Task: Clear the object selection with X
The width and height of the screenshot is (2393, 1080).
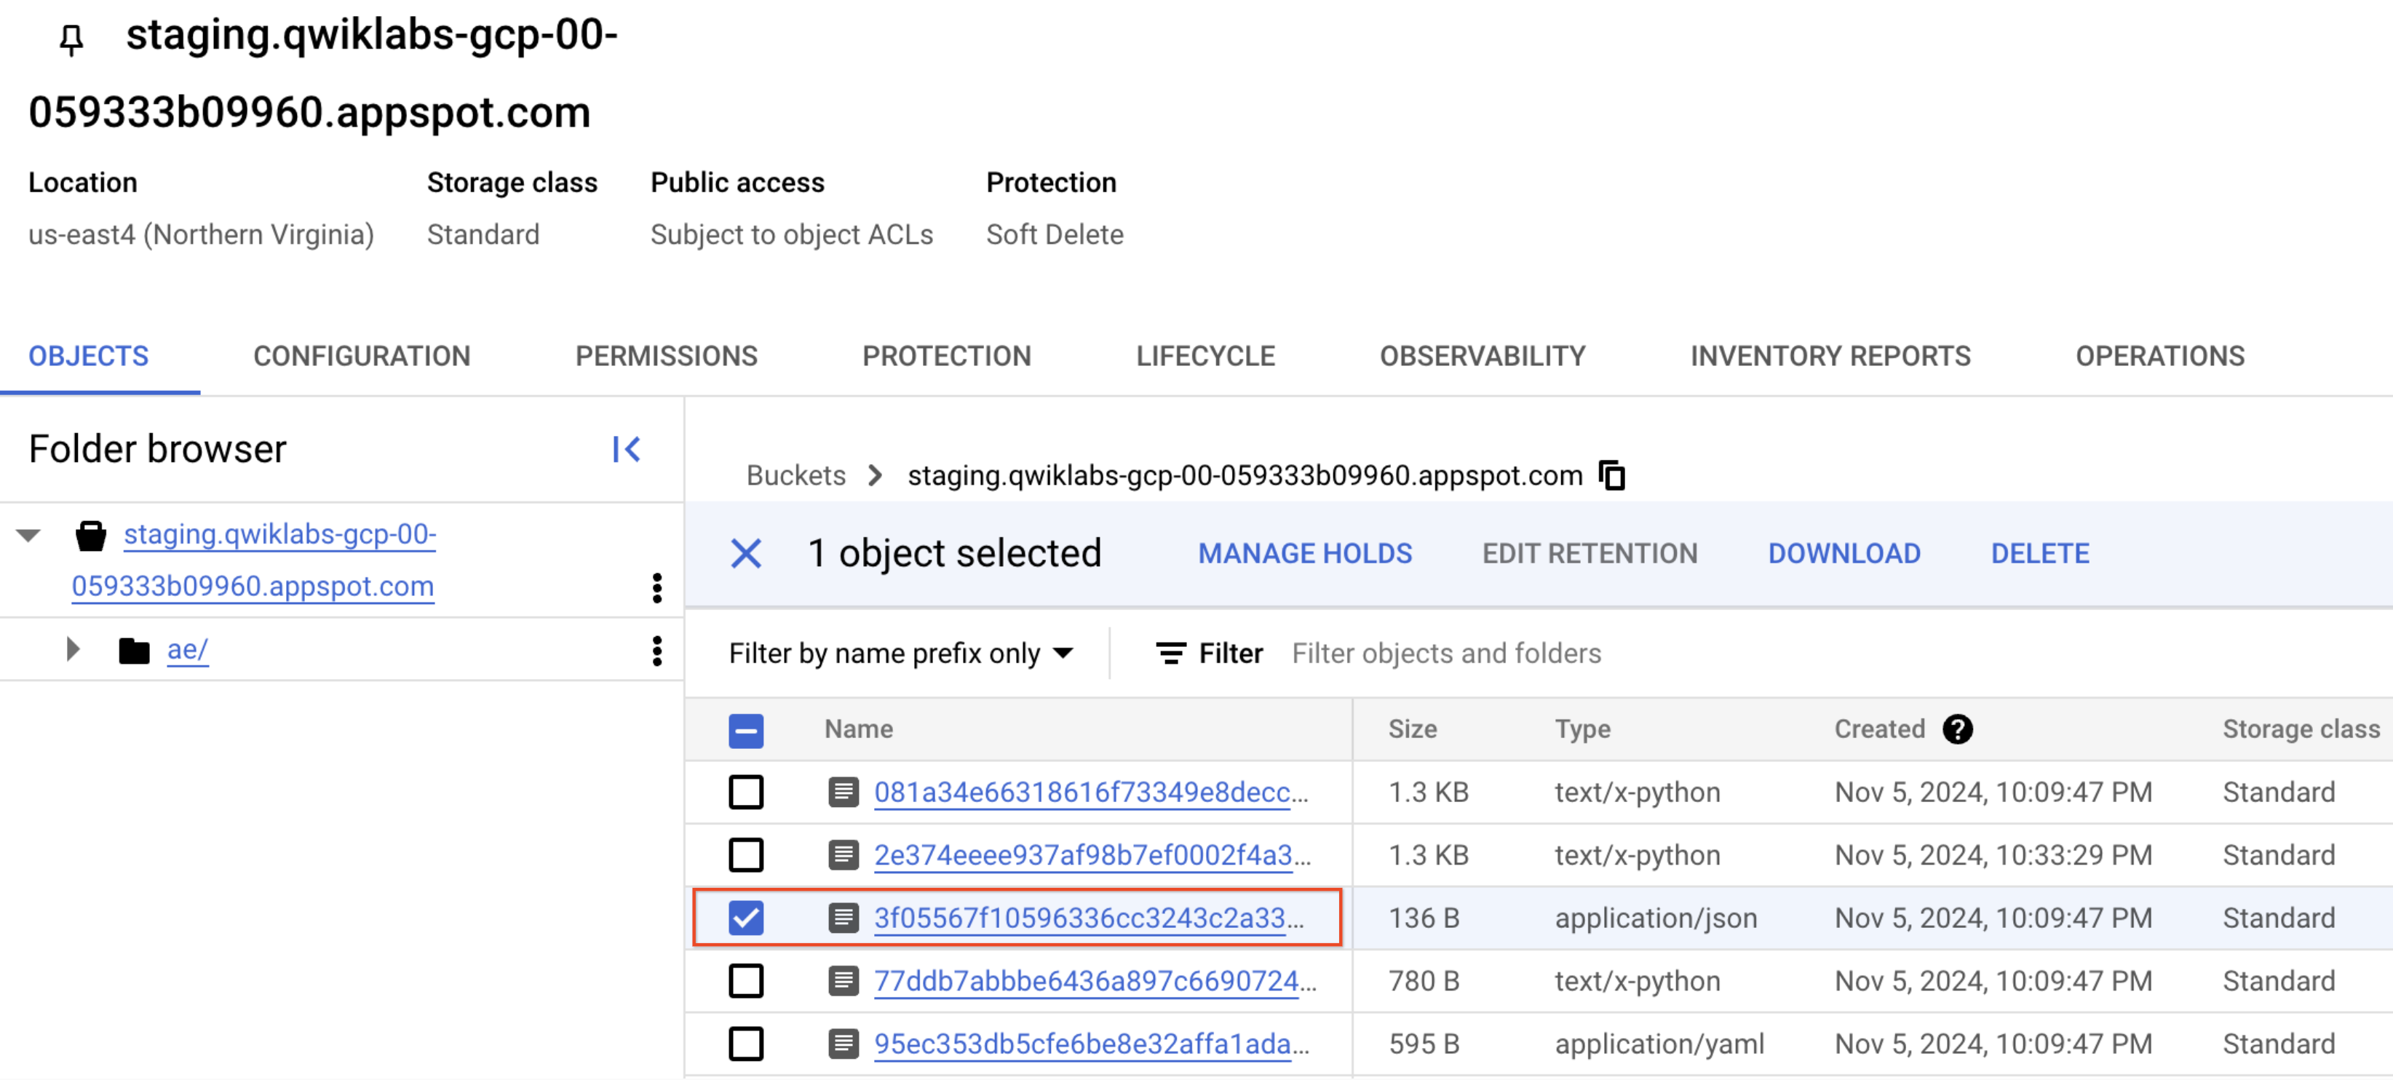Action: [746, 554]
